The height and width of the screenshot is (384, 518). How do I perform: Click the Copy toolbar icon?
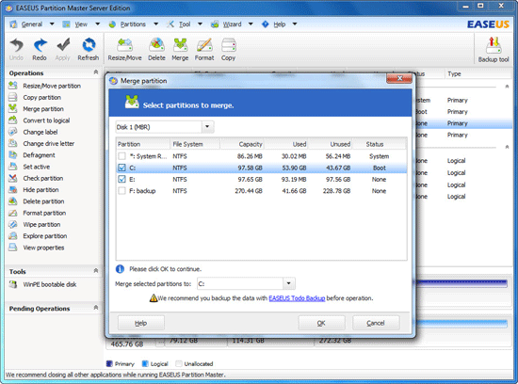228,45
